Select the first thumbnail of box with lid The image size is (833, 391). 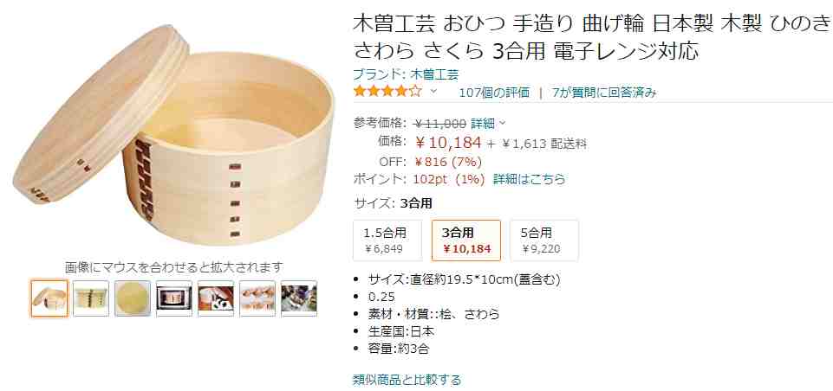coord(49,298)
